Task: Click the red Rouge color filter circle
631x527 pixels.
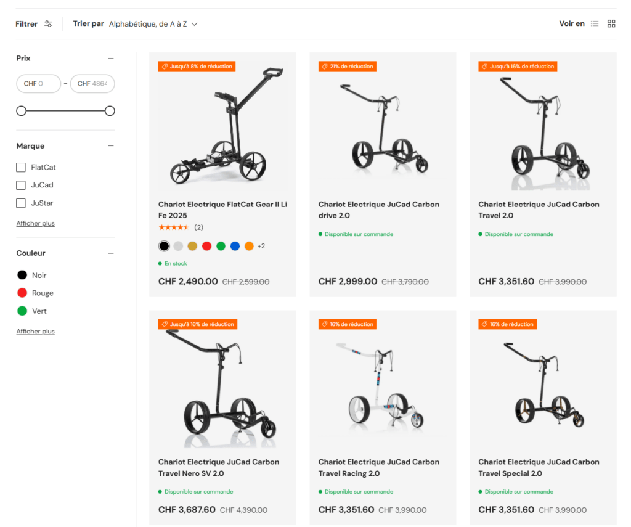Action: tap(22, 293)
